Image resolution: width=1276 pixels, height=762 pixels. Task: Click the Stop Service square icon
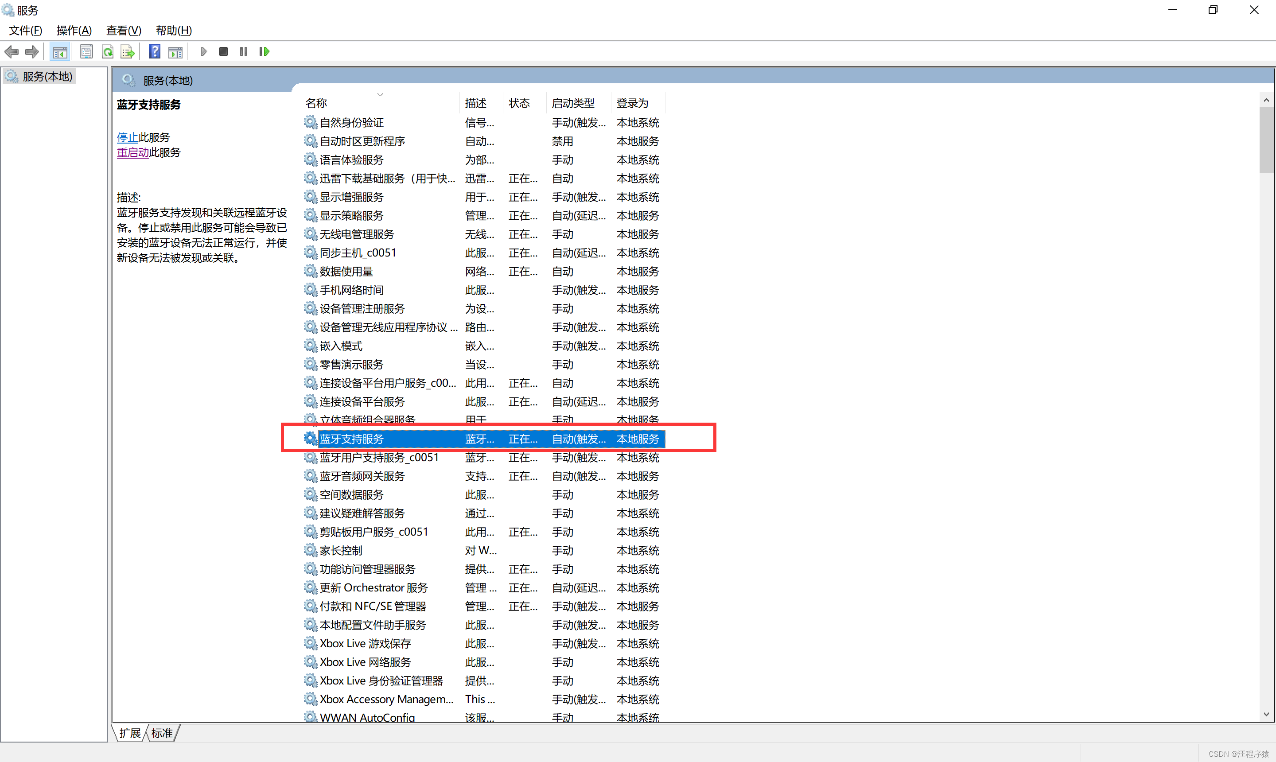coord(223,51)
